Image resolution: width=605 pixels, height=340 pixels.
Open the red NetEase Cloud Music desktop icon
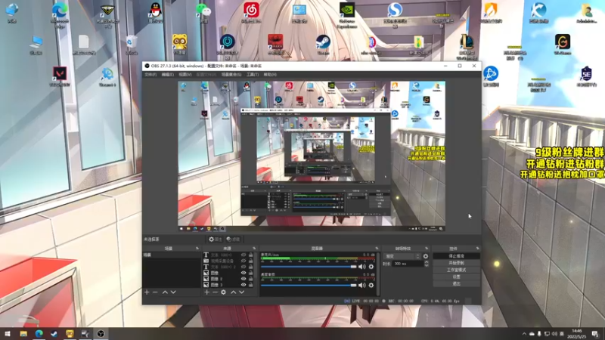(251, 12)
